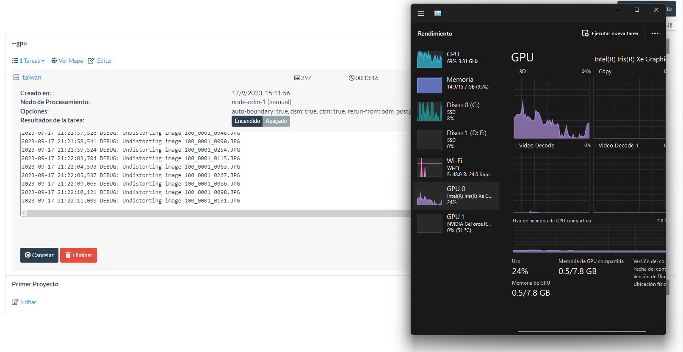This screenshot has height=352, width=683.
Task: Click Editar under Primer Proyecto
Action: pyautogui.click(x=29, y=302)
